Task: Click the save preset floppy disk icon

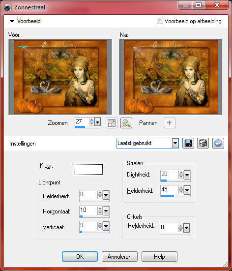Action: (x=188, y=143)
